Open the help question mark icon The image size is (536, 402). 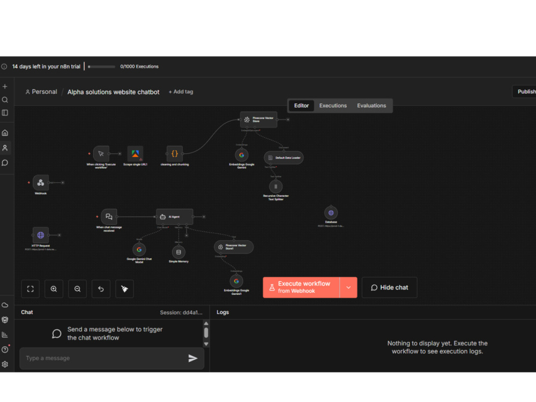5,349
